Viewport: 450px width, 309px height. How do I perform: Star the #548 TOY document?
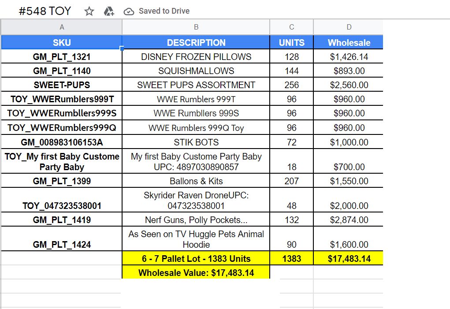click(89, 11)
